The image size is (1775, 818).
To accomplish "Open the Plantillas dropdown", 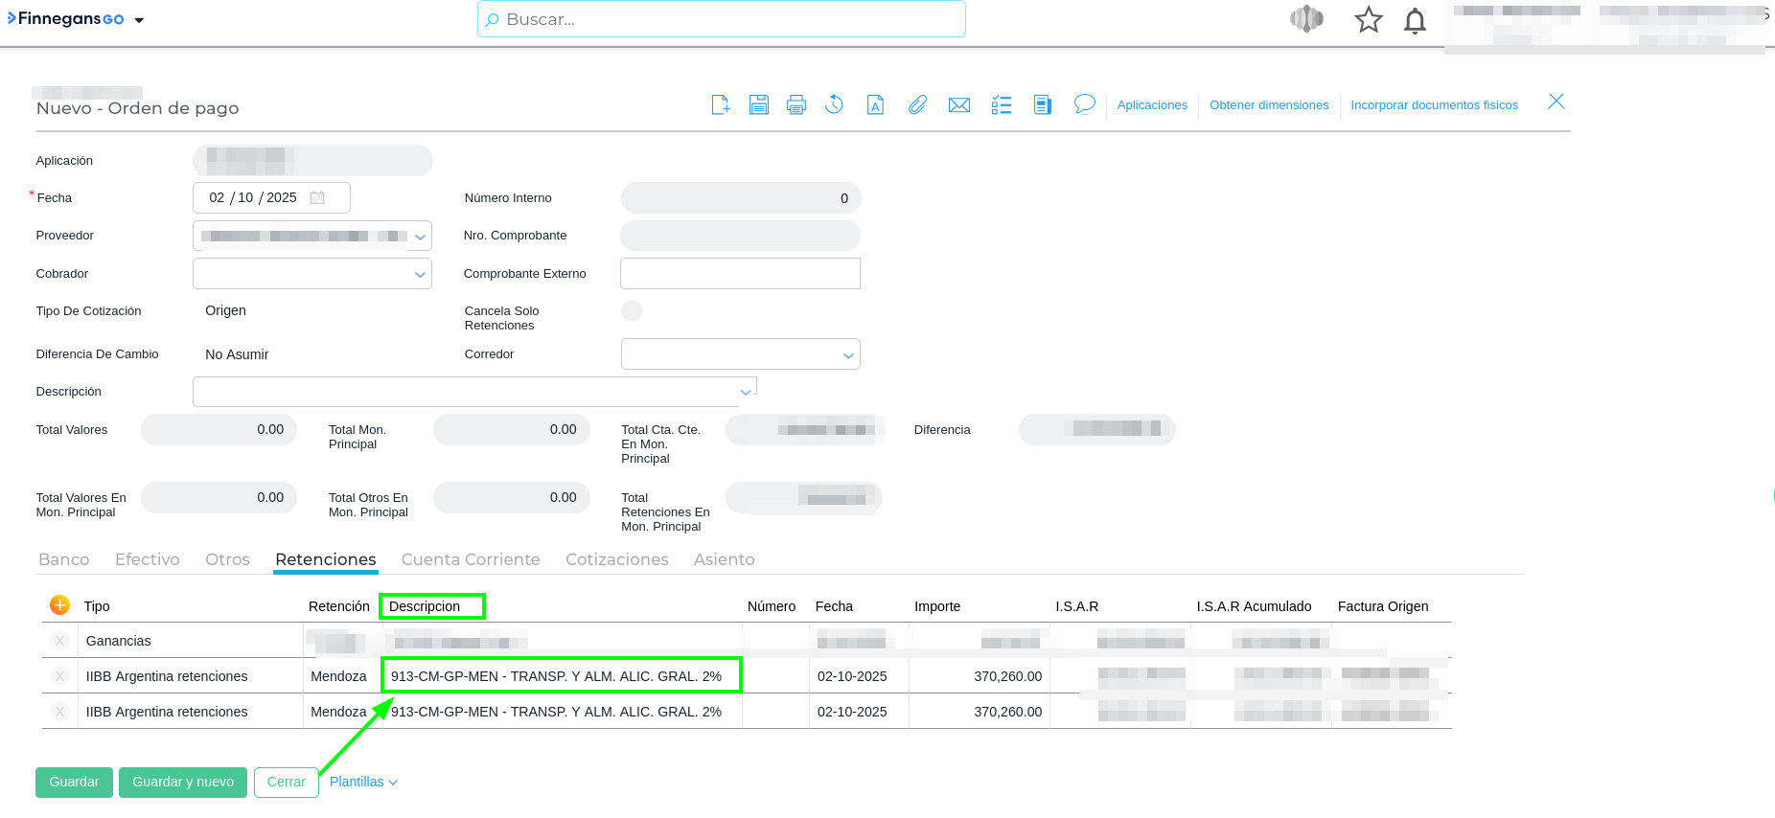I will click(x=363, y=782).
